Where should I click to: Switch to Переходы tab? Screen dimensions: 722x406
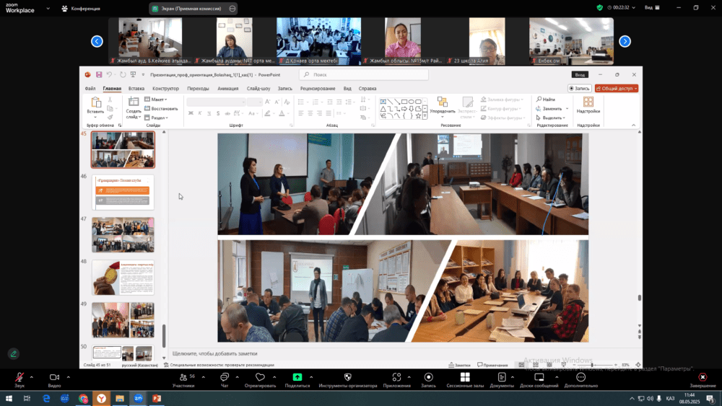point(198,88)
